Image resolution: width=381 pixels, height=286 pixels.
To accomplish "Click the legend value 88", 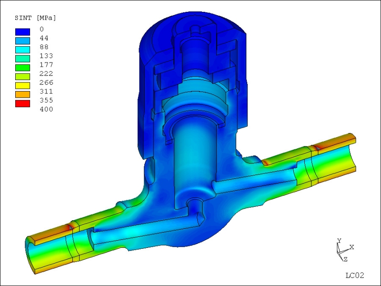I will coord(44,47).
